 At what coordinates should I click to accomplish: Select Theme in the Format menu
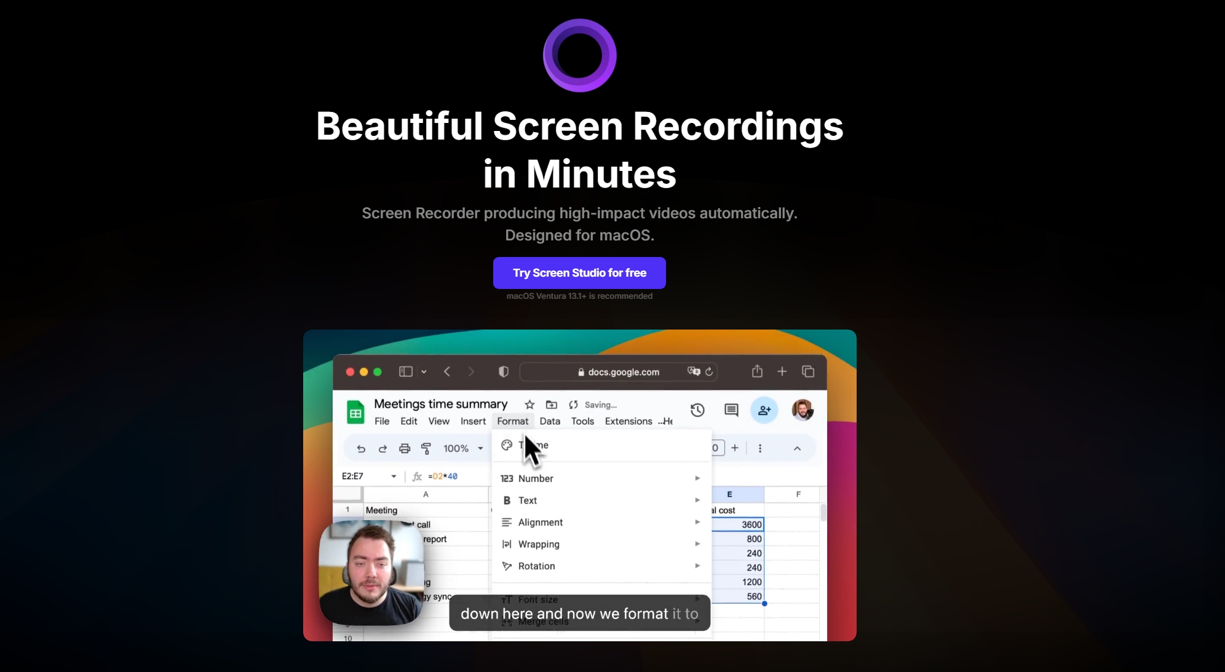coord(601,445)
